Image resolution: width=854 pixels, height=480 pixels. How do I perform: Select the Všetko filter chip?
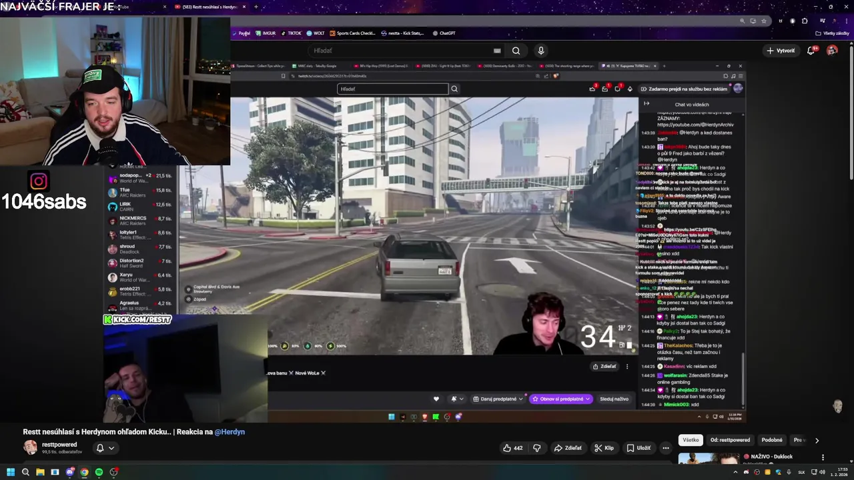pos(691,440)
